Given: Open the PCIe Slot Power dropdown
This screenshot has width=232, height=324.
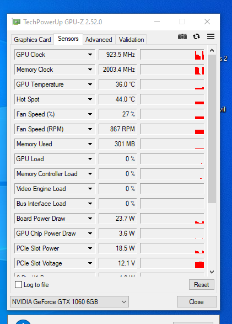Looking at the screenshot, I should click(90, 248).
